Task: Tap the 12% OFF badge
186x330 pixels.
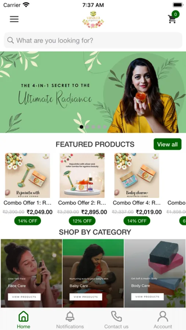Action: point(82,221)
